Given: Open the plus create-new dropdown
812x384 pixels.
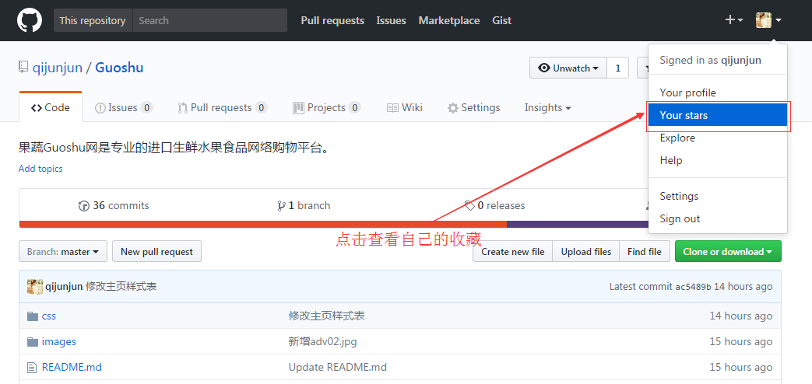Looking at the screenshot, I should click(x=734, y=20).
